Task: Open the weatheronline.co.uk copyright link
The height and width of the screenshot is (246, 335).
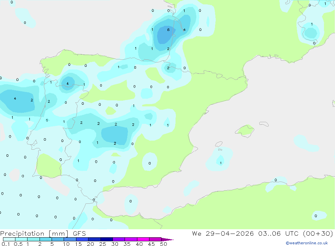Action: click(307, 243)
